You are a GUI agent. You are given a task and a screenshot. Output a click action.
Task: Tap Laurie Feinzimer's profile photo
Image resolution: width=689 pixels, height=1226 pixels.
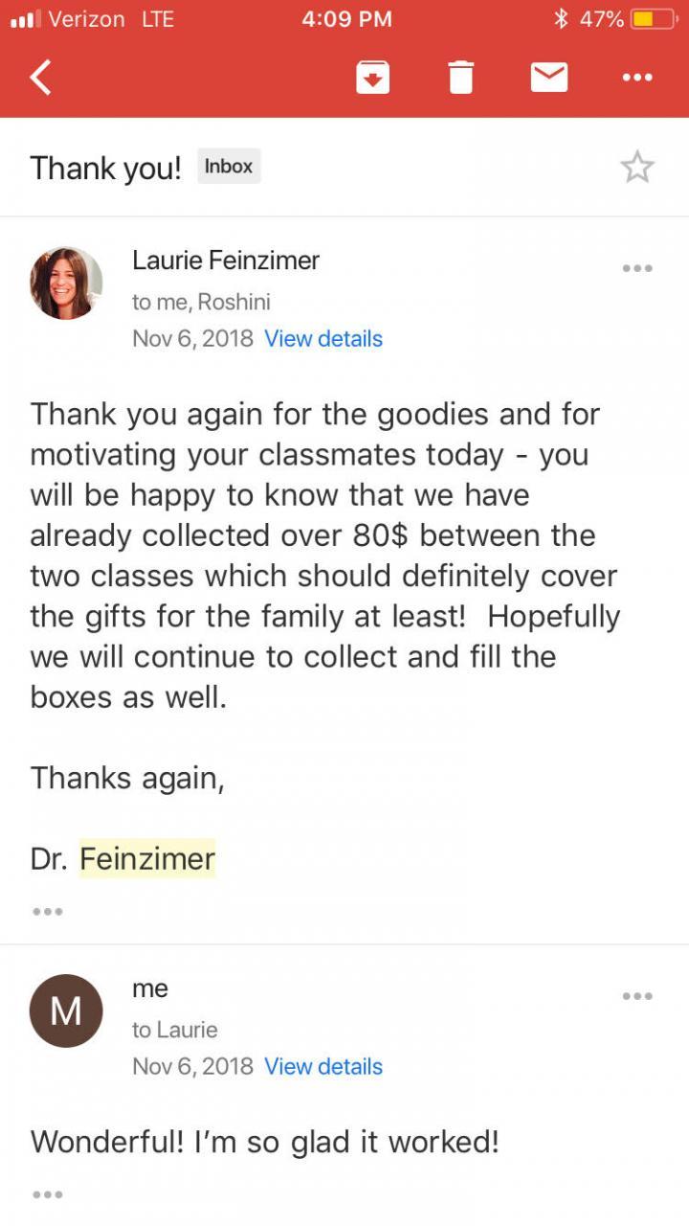pos(66,284)
